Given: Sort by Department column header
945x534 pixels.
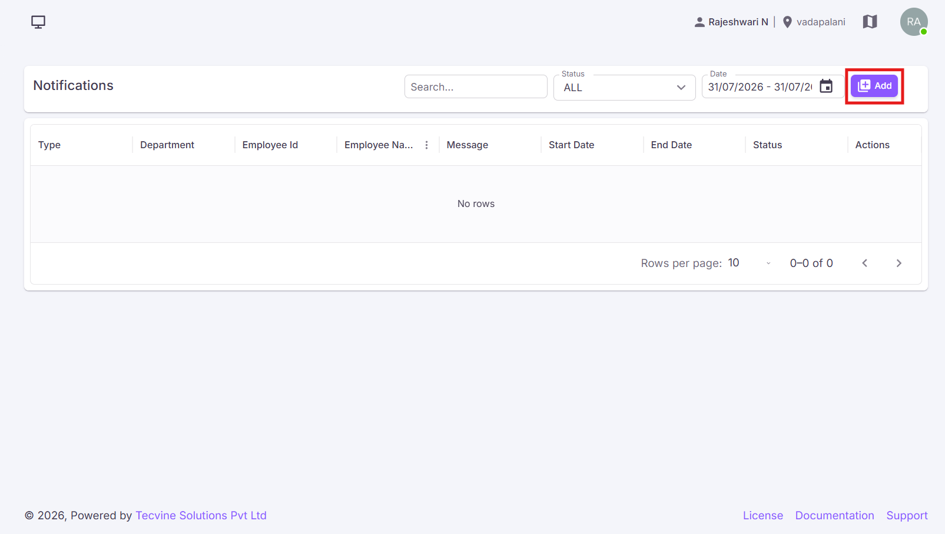Looking at the screenshot, I should point(167,145).
